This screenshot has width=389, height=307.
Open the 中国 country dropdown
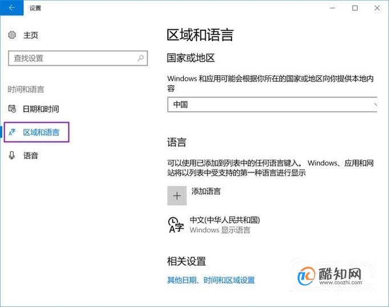click(272, 104)
